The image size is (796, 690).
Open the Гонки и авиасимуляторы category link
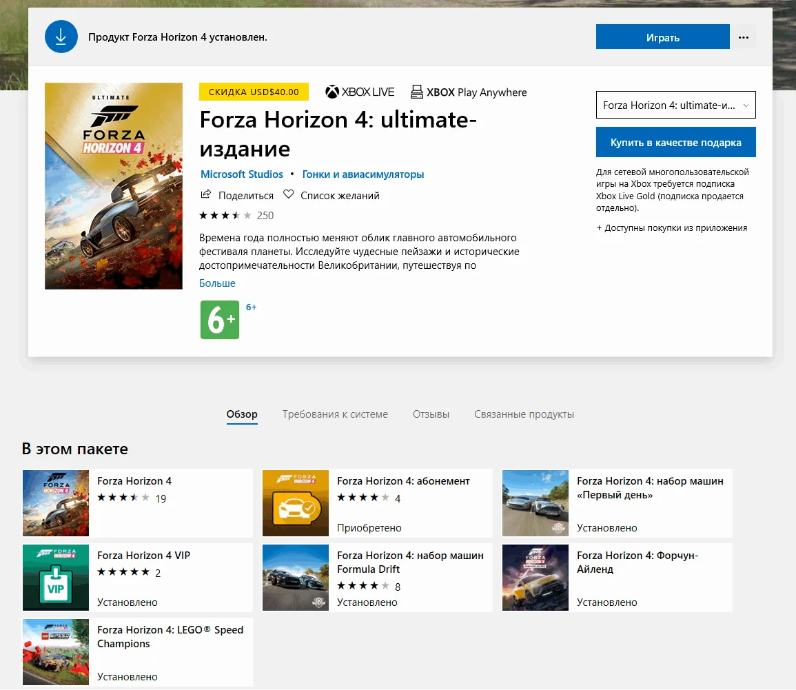(363, 174)
